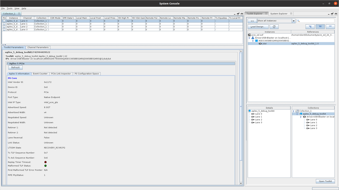Click the CDR Mode column header

pyautogui.click(x=55, y=18)
